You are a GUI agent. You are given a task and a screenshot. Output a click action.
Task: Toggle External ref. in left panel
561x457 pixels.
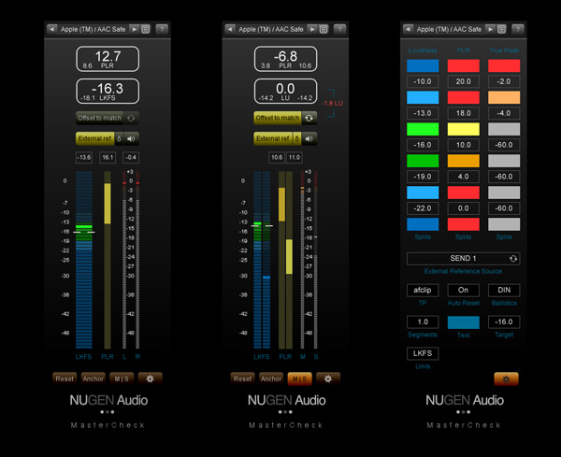95,138
